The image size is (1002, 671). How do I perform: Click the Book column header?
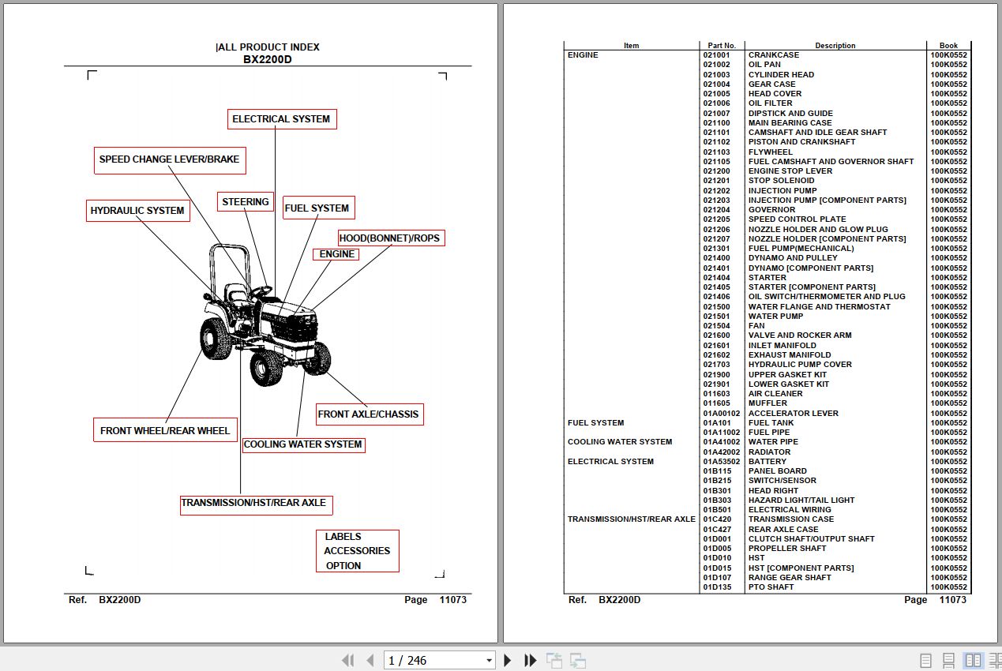948,46
